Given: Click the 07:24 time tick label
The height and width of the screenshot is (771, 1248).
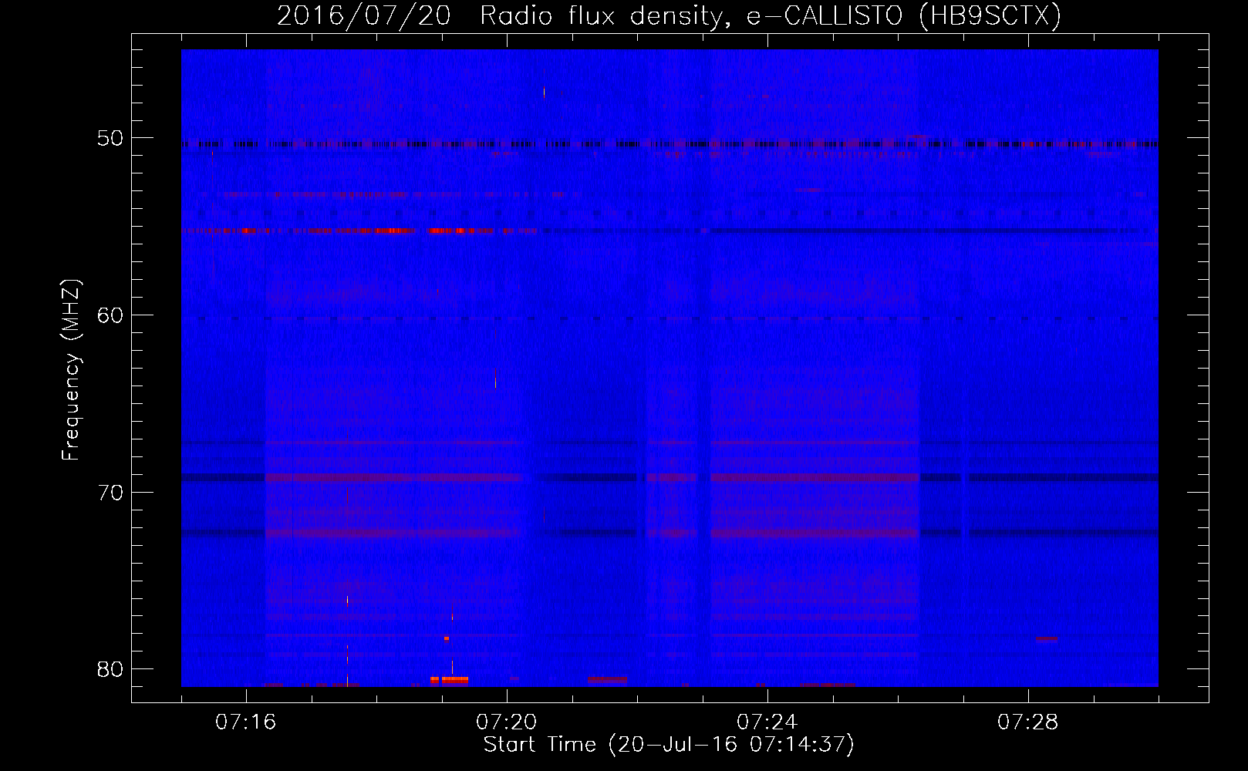Looking at the screenshot, I should pyautogui.click(x=767, y=722).
